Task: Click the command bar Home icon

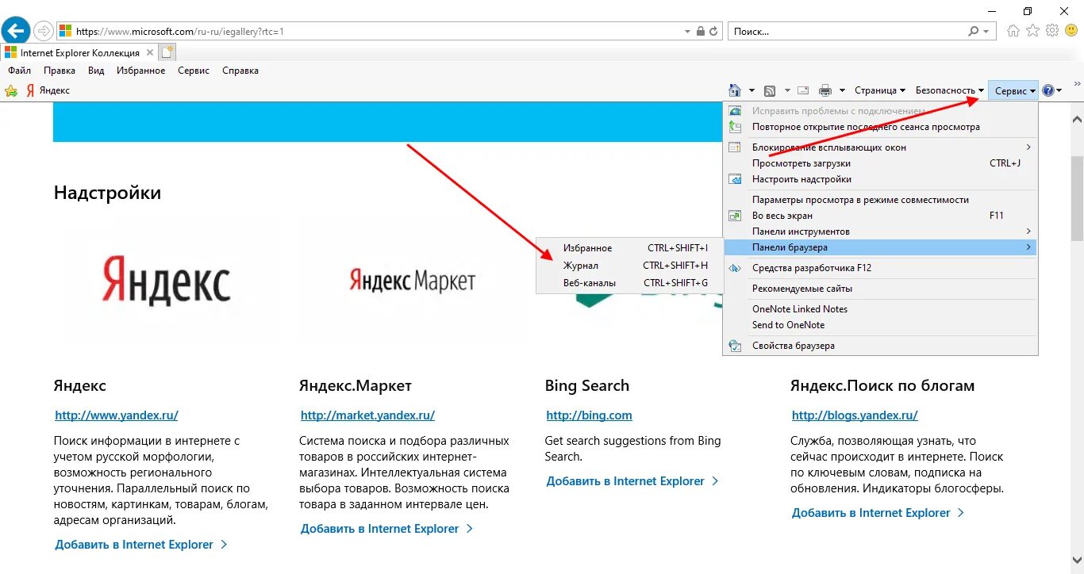Action: (x=735, y=90)
